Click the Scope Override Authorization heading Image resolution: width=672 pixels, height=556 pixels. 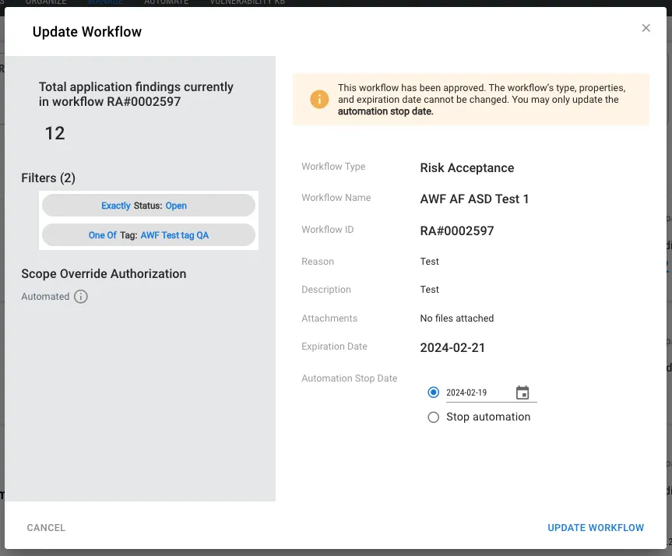tap(104, 273)
